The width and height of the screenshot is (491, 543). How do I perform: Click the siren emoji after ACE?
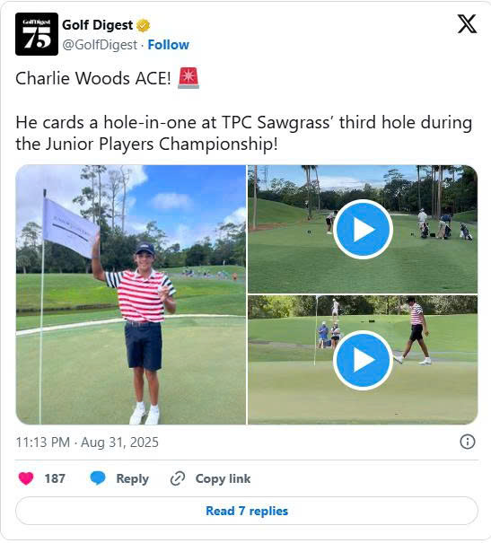pos(189,78)
